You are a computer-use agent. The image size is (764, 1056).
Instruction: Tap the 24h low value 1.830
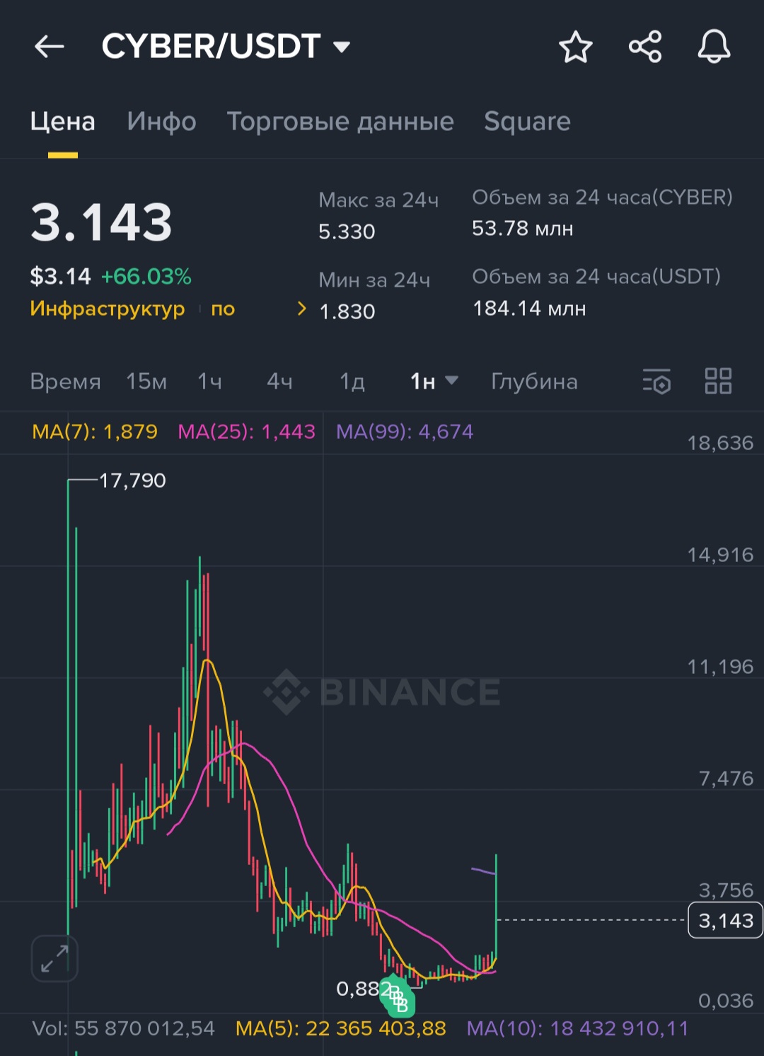(347, 311)
